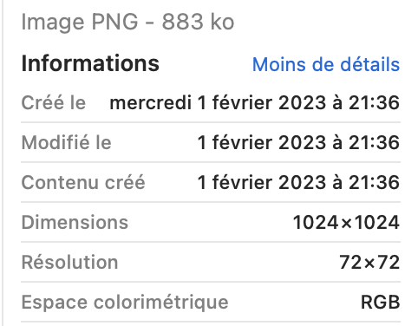Click the date value beside Contenu créé
The height and width of the screenshot is (326, 418).
298,182
